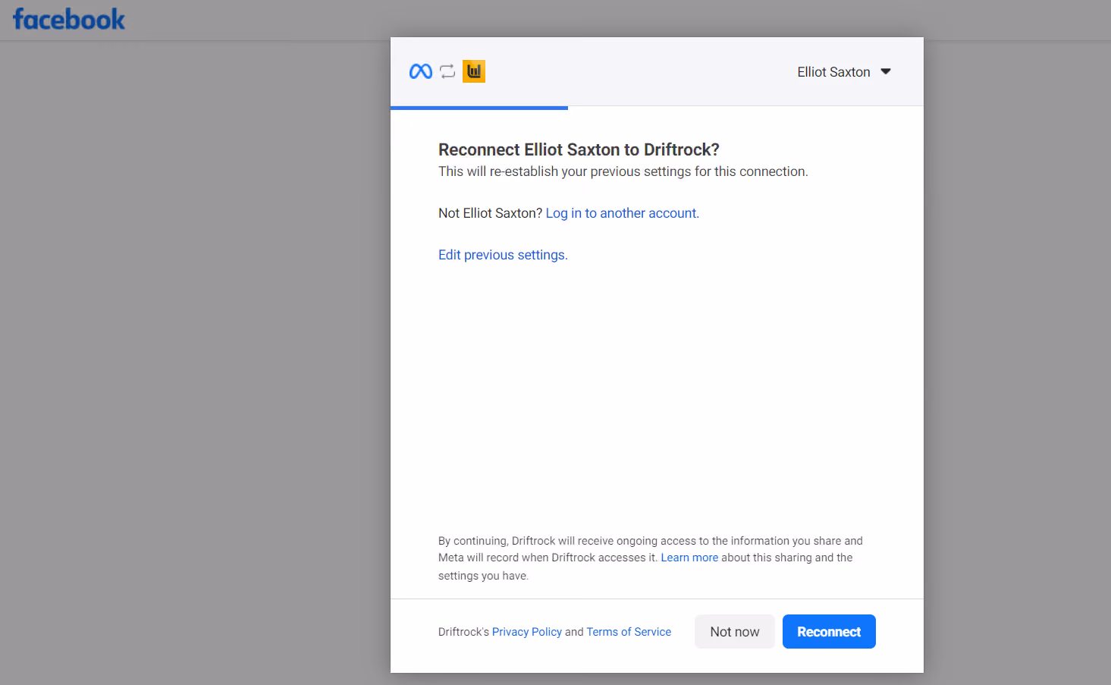Click the Meta infinity logo icon
The image size is (1111, 685).
click(x=421, y=71)
